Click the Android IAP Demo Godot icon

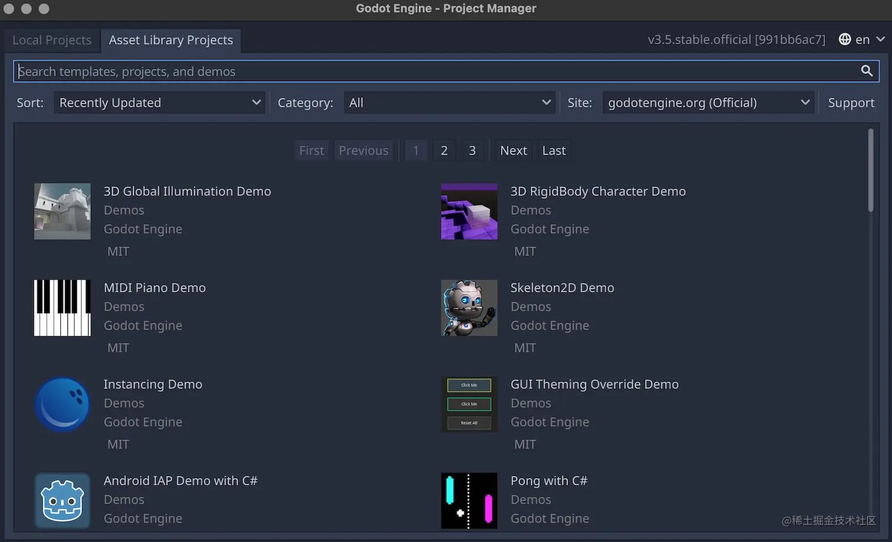pyautogui.click(x=63, y=501)
